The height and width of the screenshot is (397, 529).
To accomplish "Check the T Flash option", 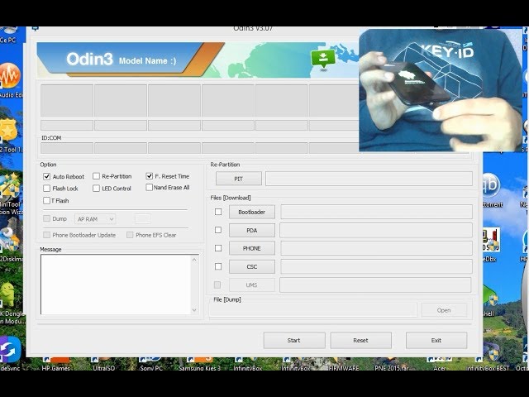I will [46, 200].
